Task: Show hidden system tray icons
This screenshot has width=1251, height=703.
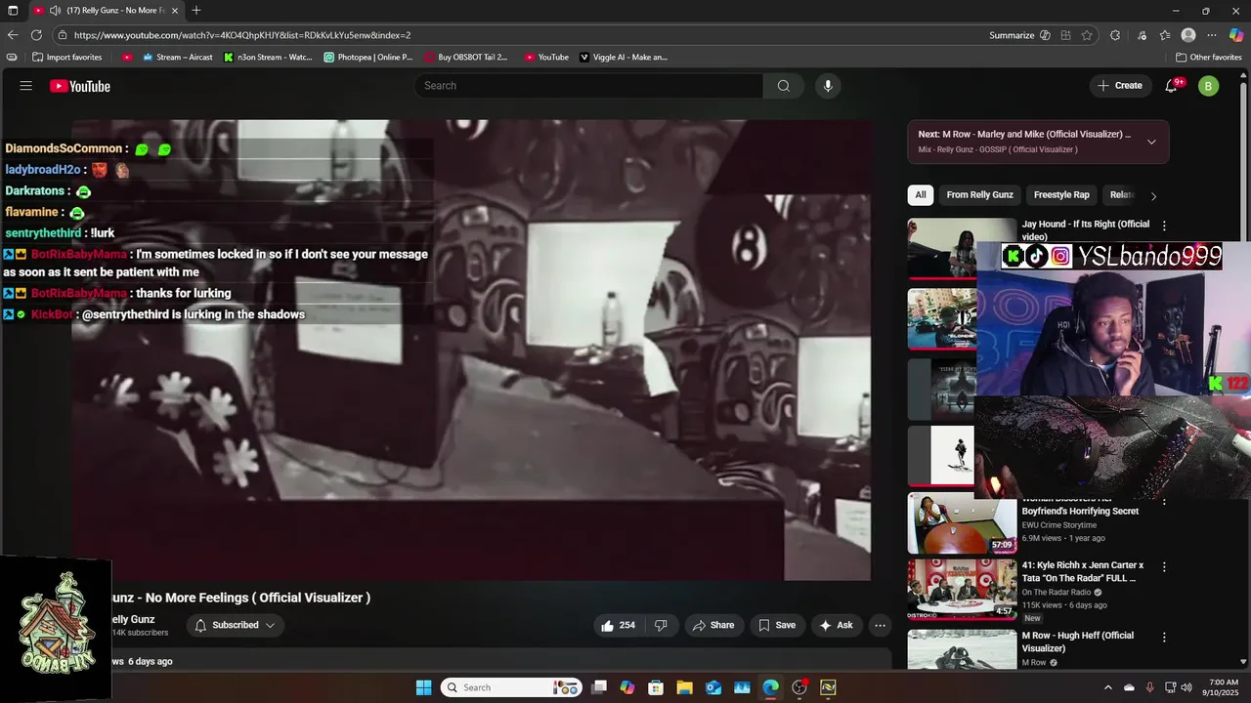Action: coord(1107,687)
